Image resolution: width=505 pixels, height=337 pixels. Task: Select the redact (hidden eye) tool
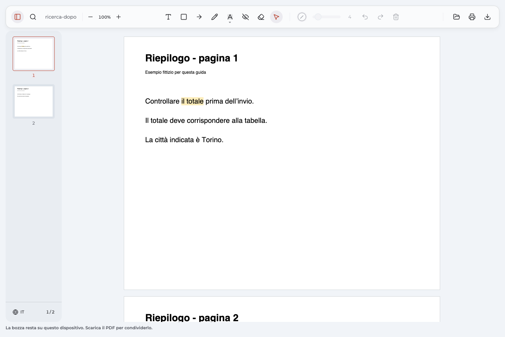pyautogui.click(x=245, y=17)
